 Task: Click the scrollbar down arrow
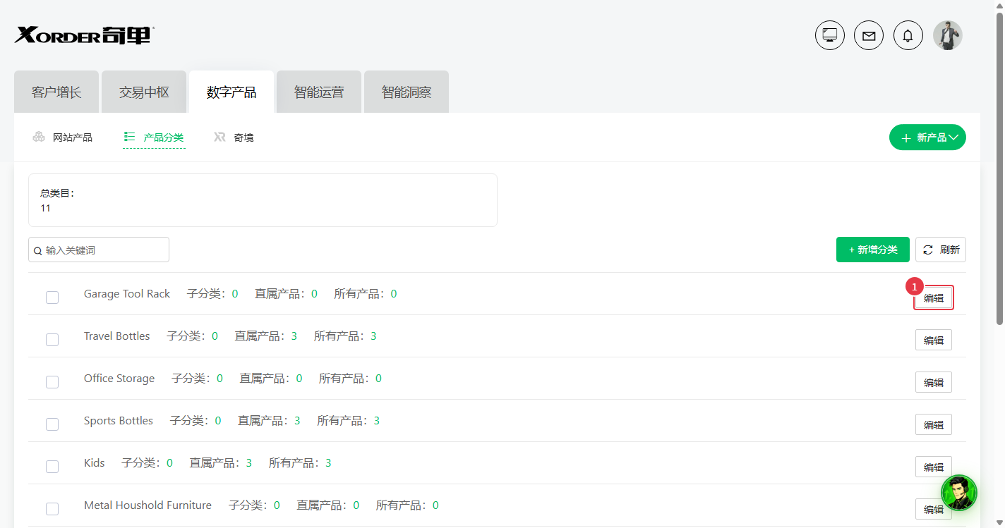[999, 522]
